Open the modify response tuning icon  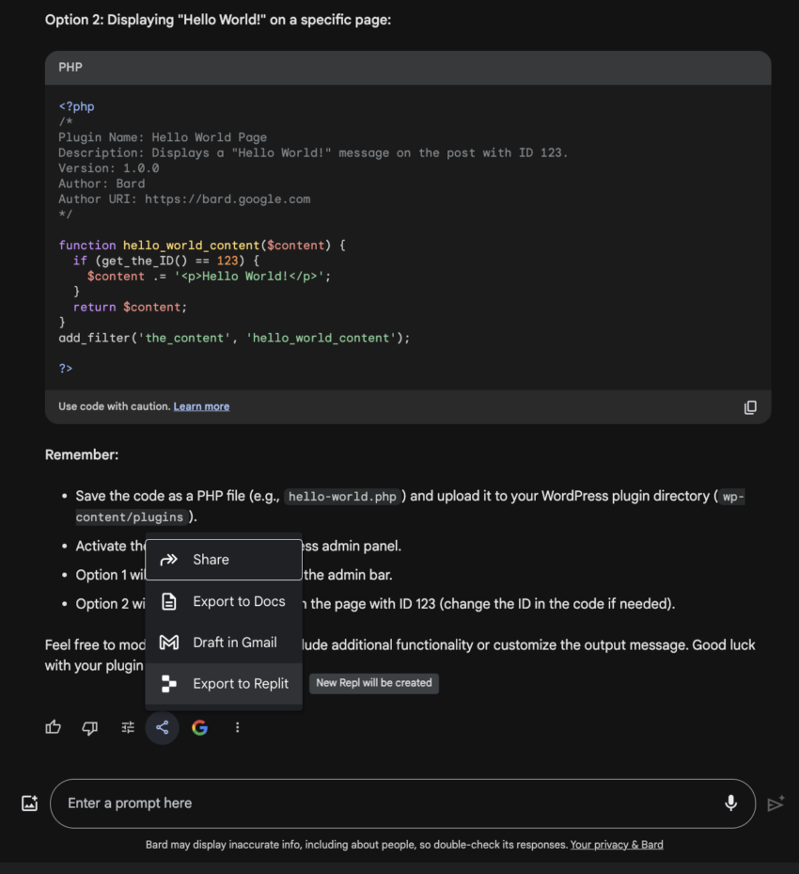(x=128, y=727)
